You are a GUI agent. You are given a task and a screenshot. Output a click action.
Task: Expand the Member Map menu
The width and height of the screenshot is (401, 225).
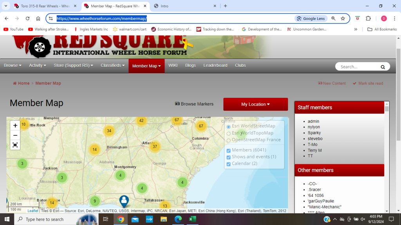point(146,66)
